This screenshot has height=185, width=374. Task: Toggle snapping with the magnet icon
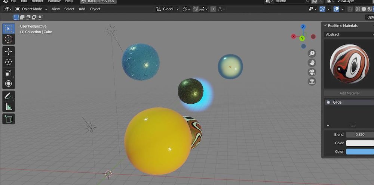(196, 9)
